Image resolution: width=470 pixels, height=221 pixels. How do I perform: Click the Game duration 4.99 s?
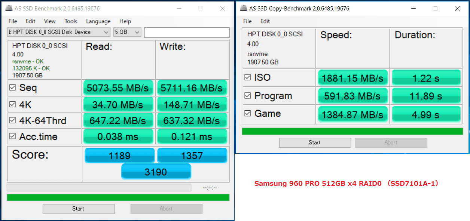(426, 114)
